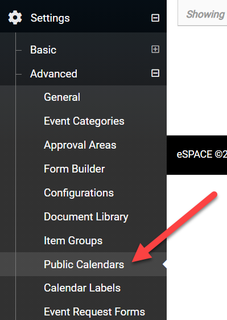227x320 pixels.
Task: Open General under Advanced settings
Action: [62, 97]
